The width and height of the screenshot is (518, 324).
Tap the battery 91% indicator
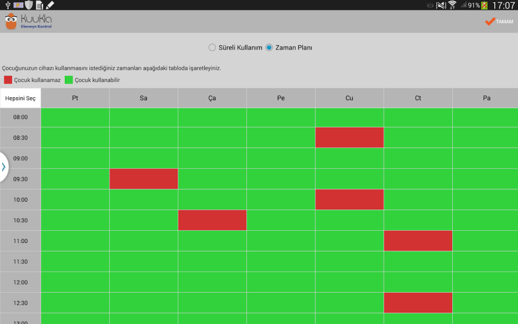click(478, 5)
